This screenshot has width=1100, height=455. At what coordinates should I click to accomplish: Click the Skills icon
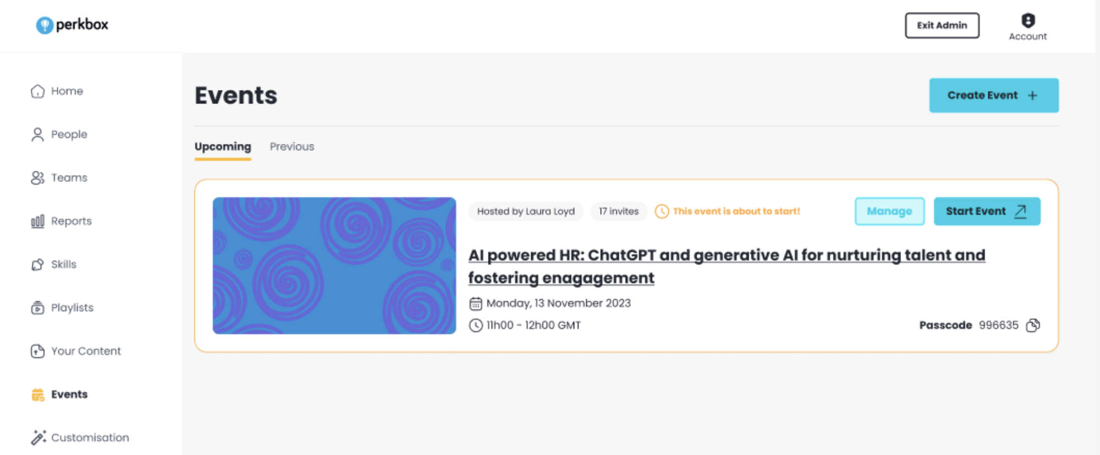(37, 265)
